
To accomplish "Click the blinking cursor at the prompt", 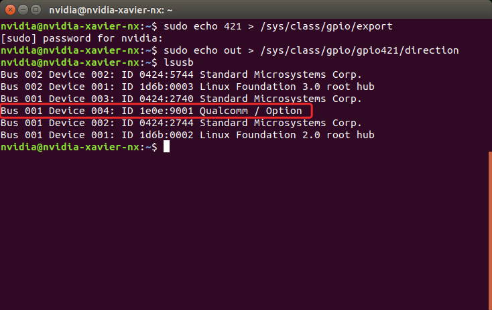I will point(167,147).
